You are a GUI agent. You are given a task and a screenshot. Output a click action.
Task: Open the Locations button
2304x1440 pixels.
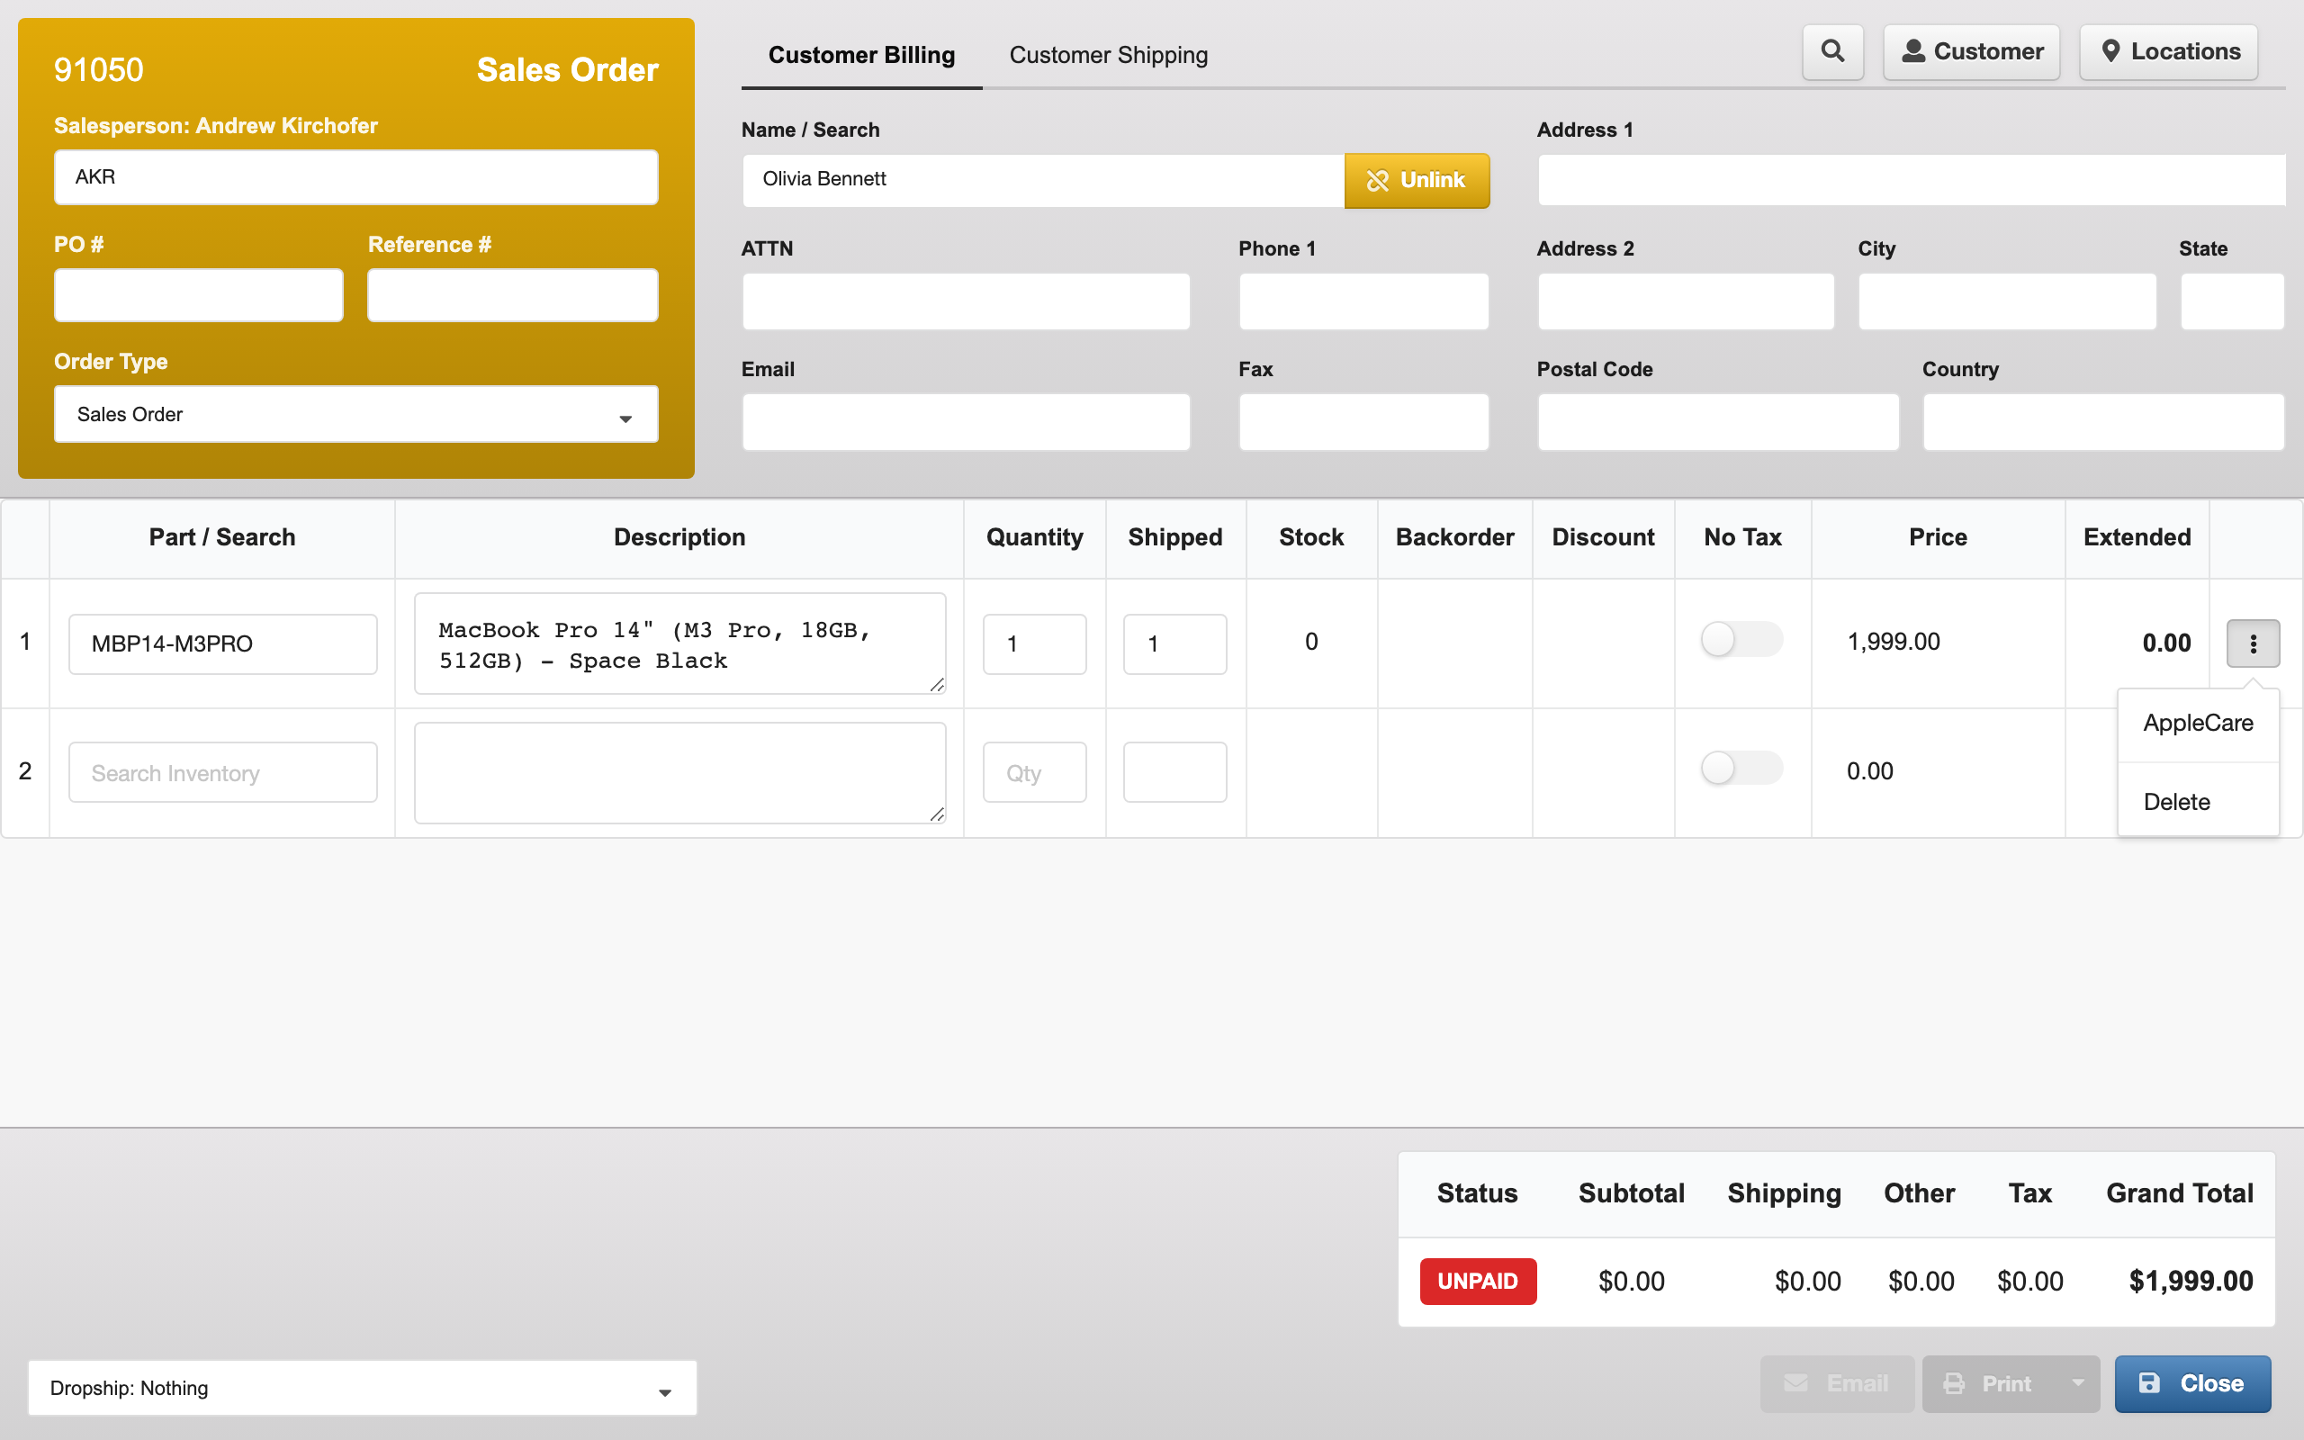coord(2168,51)
